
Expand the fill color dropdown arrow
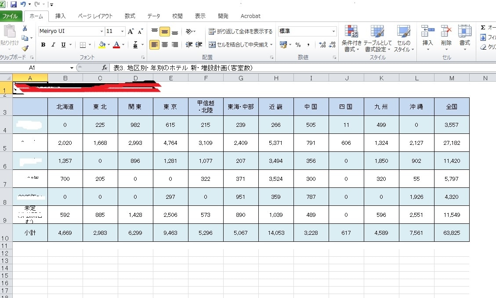coord(109,45)
